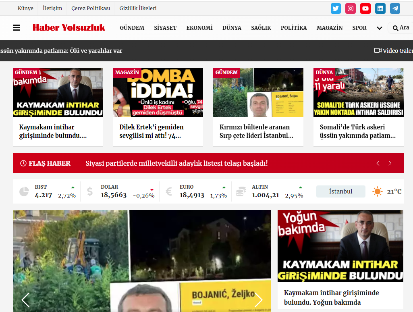413x312 pixels.
Task: Open the Spor menu item
Action: tap(359, 28)
